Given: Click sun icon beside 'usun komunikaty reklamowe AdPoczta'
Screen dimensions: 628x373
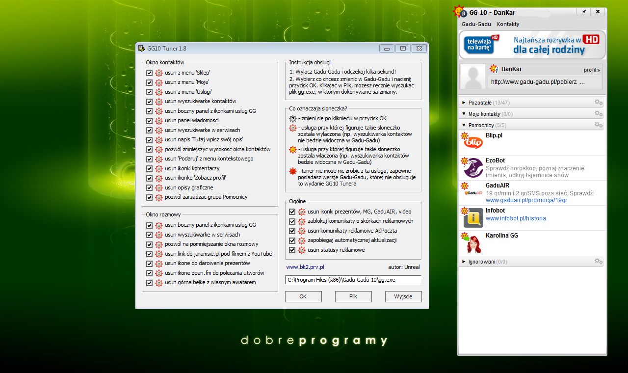Looking at the screenshot, I should click(x=301, y=231).
